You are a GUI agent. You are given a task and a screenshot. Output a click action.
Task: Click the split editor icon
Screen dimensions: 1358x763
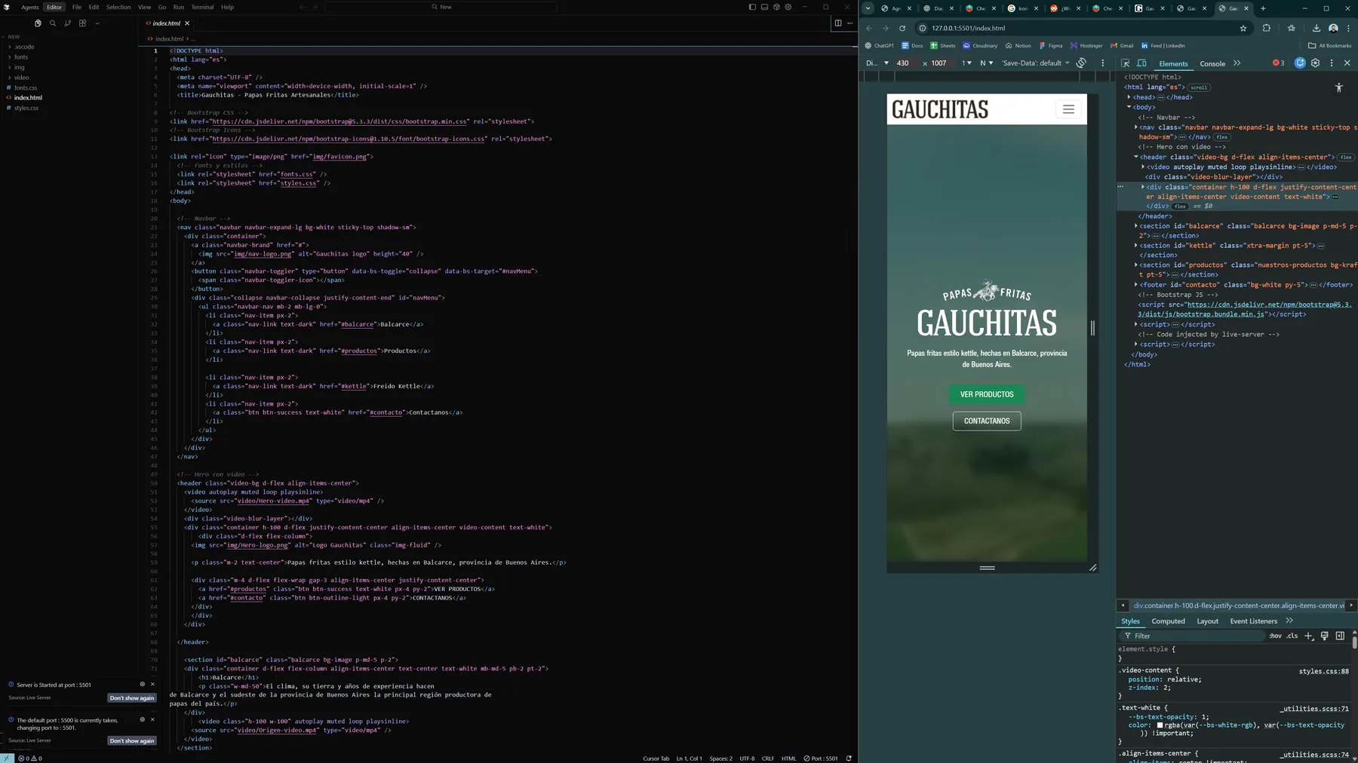pyautogui.click(x=837, y=23)
